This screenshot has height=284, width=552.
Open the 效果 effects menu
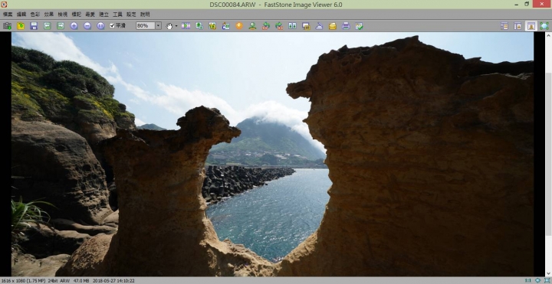coord(49,15)
